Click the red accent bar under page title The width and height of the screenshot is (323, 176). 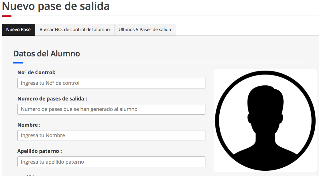tap(6, 16)
